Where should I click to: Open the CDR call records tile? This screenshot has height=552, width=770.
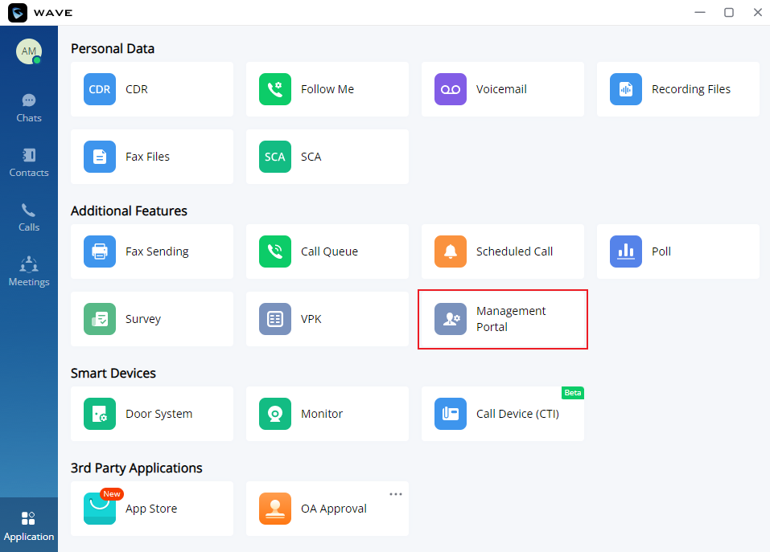[152, 89]
